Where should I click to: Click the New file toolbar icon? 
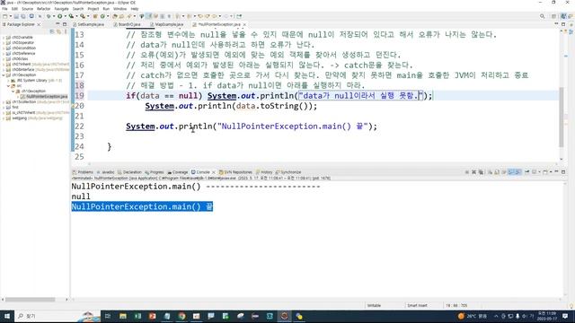point(5,16)
